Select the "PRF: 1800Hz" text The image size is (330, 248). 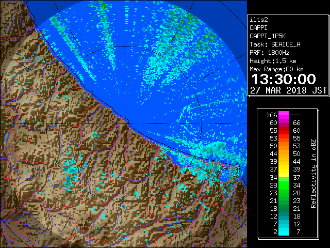click(x=269, y=53)
